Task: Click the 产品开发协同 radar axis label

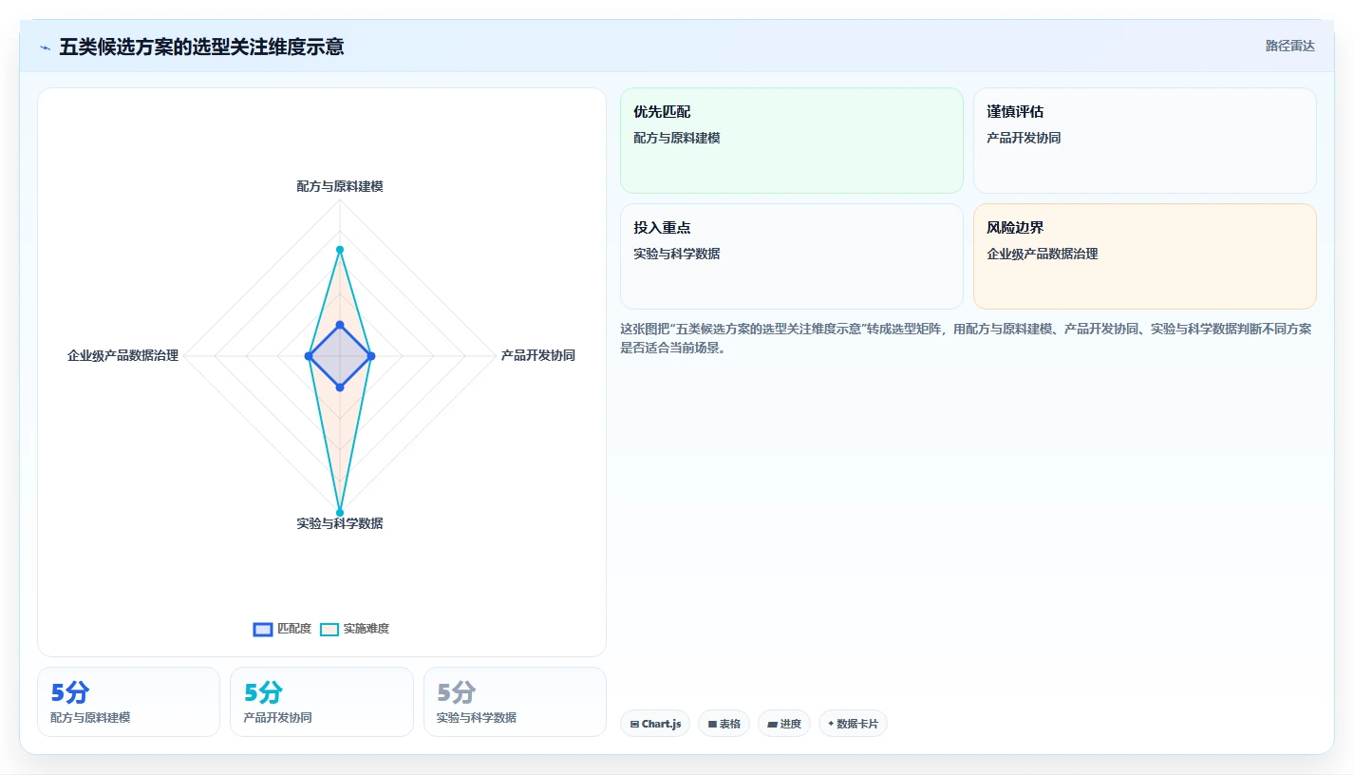Action: [x=538, y=356]
